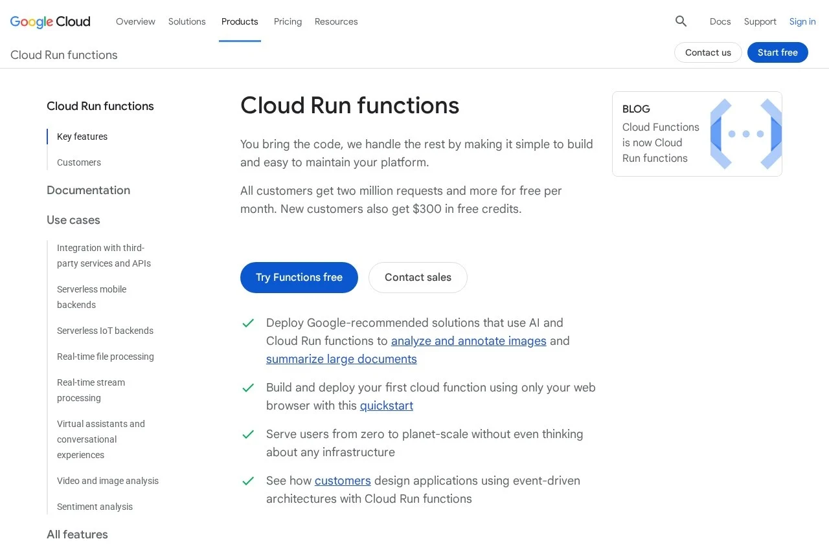Open the Docs link

pyautogui.click(x=720, y=21)
